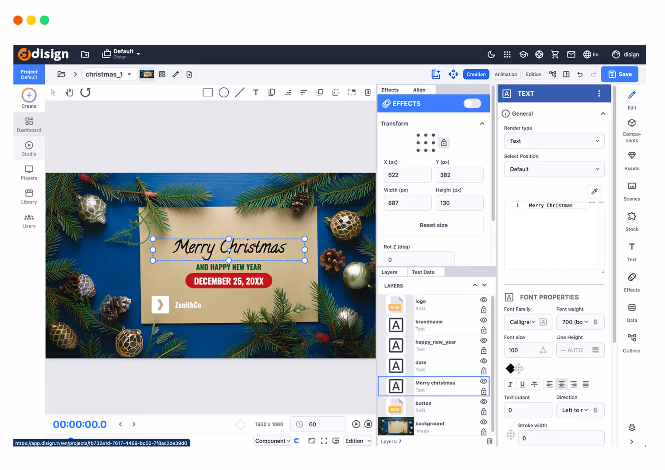Open the Render type dropdown

tap(554, 141)
